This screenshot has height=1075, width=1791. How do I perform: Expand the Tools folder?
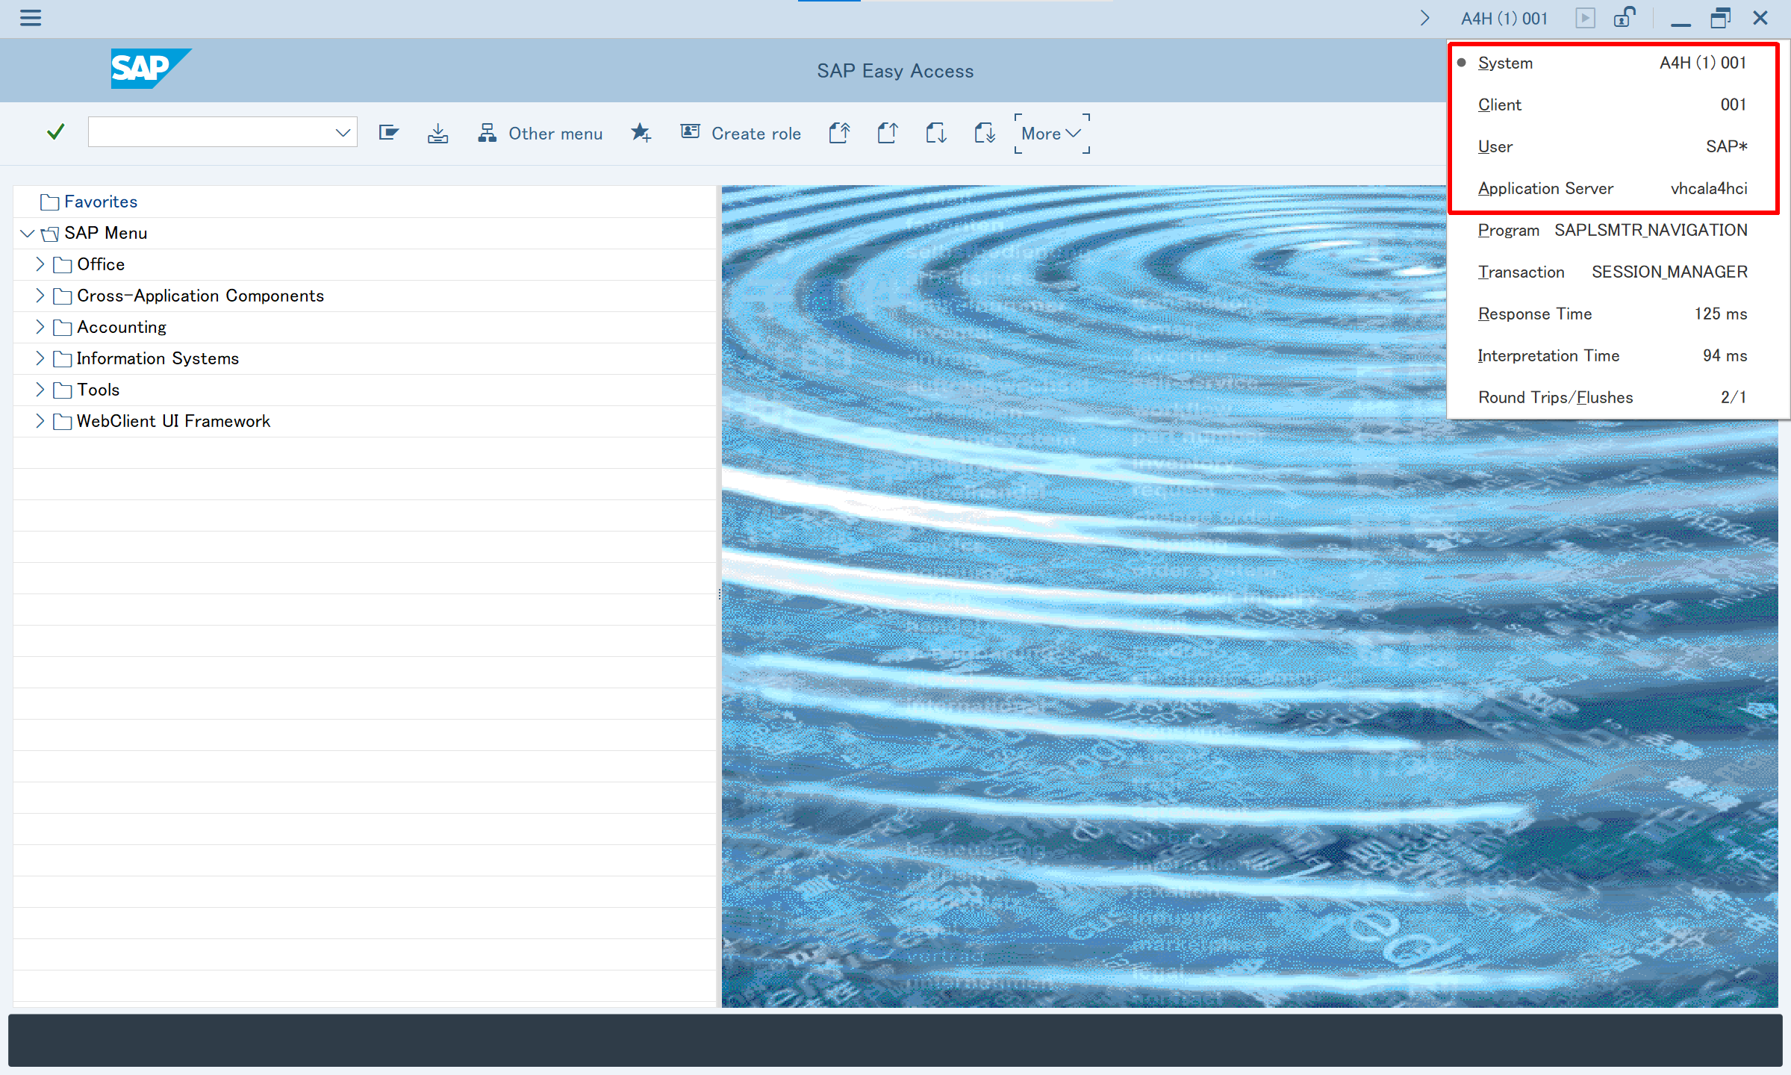tap(40, 390)
